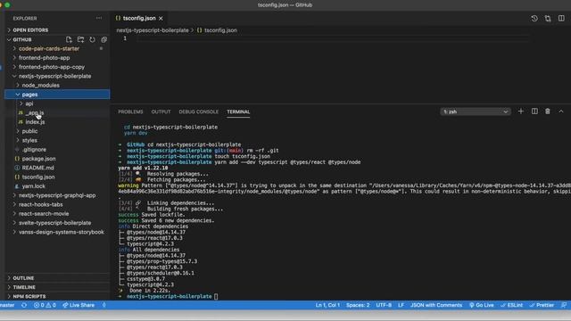Image resolution: width=571 pixels, height=321 pixels.
Task: Click the open changes icon in editor toolbar
Action: click(548, 18)
